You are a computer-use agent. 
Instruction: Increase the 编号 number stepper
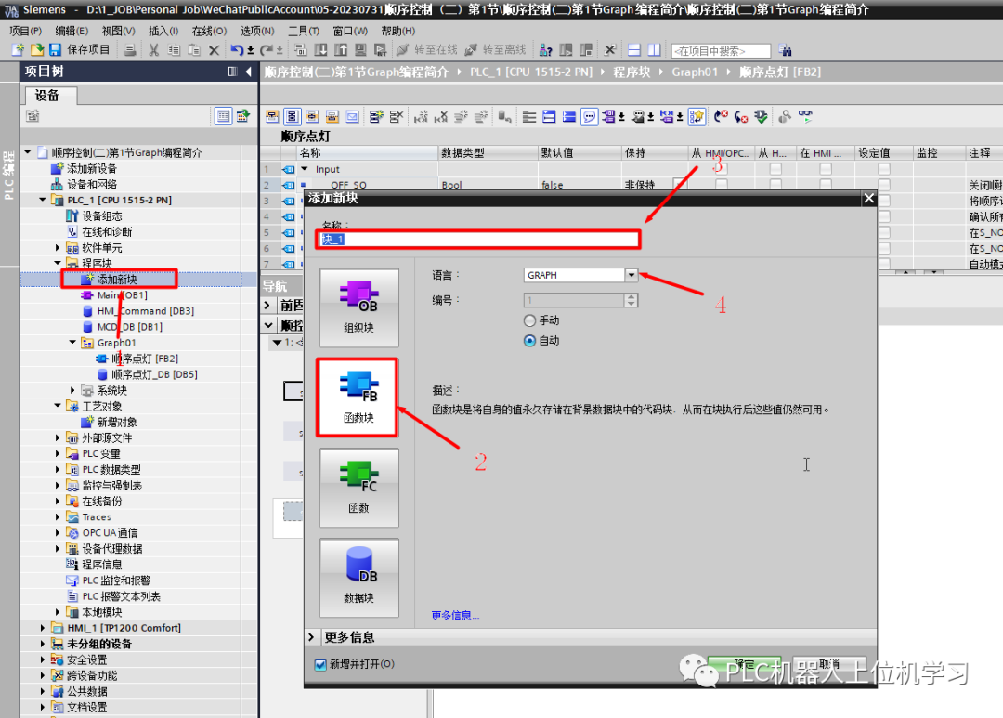(631, 297)
